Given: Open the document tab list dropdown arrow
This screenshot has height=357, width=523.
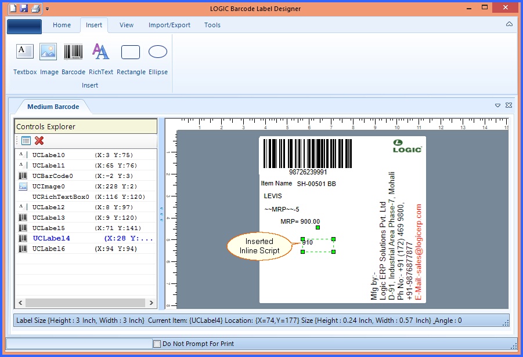Looking at the screenshot, I should [x=497, y=105].
